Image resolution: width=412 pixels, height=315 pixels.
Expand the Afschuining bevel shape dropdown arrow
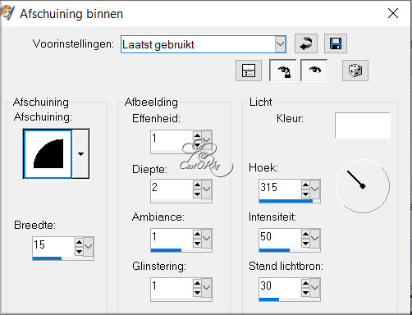tap(80, 154)
